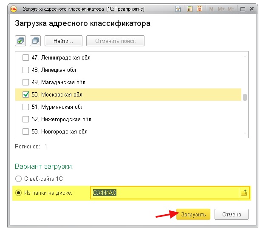The height and width of the screenshot is (230, 263).
Task: Click the 1C application logo icon
Action: [x=14, y=9]
